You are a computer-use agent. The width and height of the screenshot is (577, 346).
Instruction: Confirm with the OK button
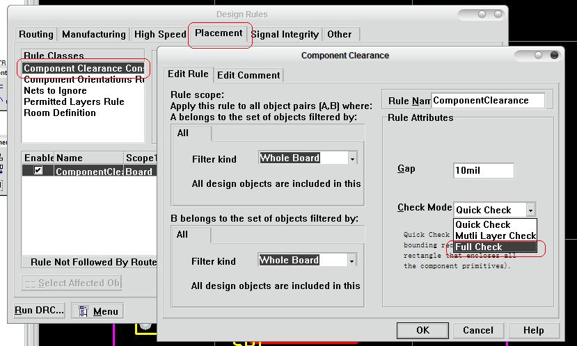point(422,330)
